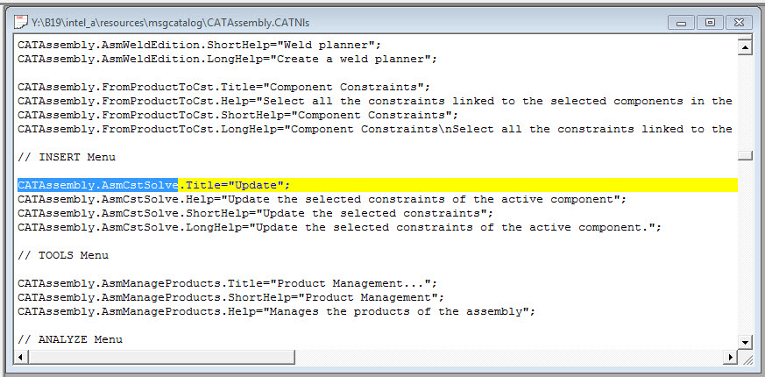Minimize the CATAssembly.CATNls window

[682, 23]
